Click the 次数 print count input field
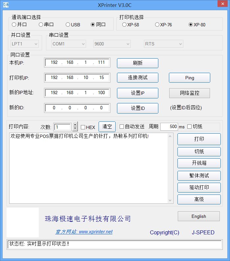This screenshot has height=261, width=230. (62, 127)
